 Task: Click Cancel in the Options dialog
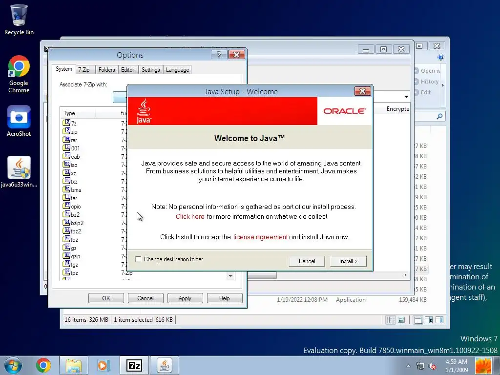pyautogui.click(x=146, y=298)
